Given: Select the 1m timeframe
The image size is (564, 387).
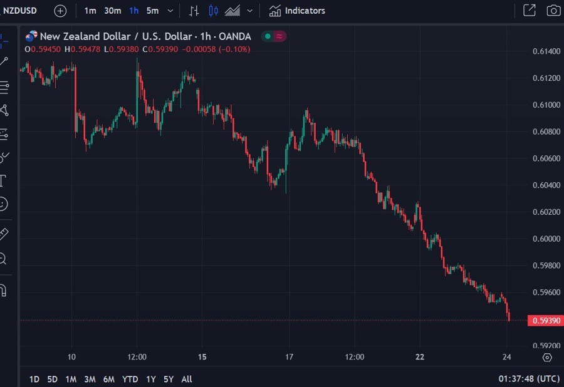Looking at the screenshot, I should [90, 11].
